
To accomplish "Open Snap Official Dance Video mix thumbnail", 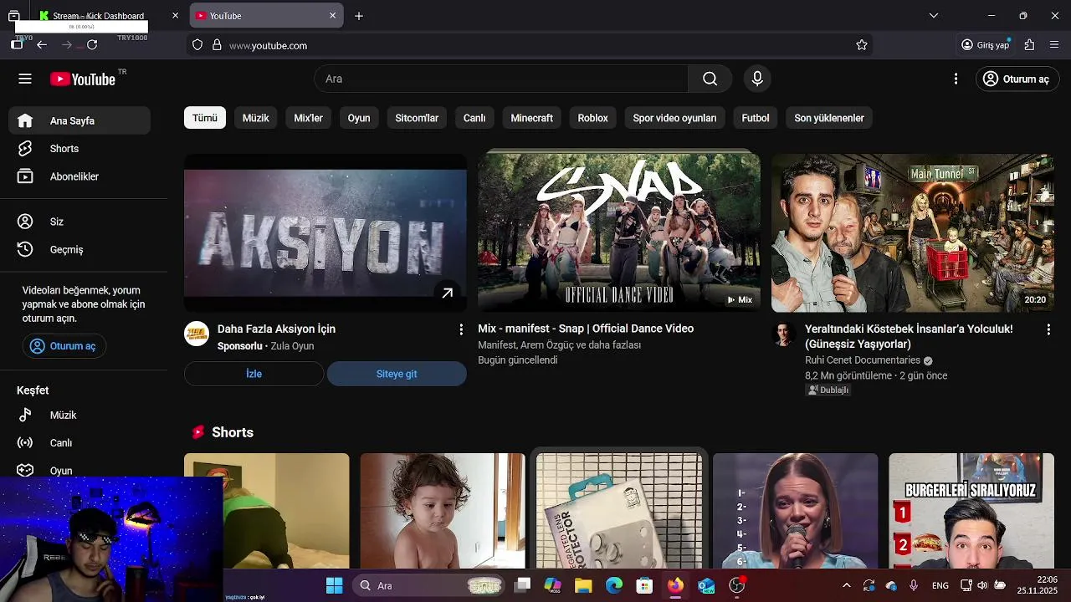I will 619,232.
